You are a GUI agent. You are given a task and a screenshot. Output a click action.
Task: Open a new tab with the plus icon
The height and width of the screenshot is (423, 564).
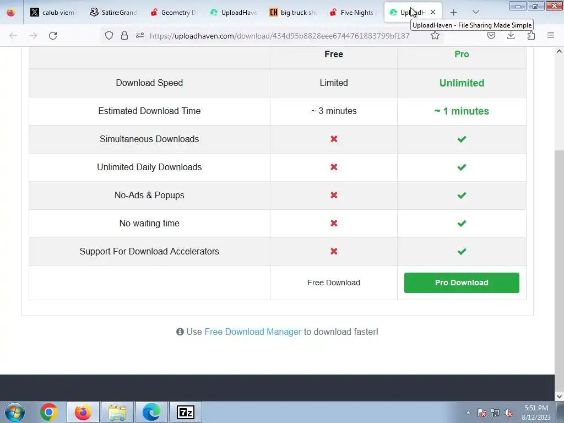454,12
